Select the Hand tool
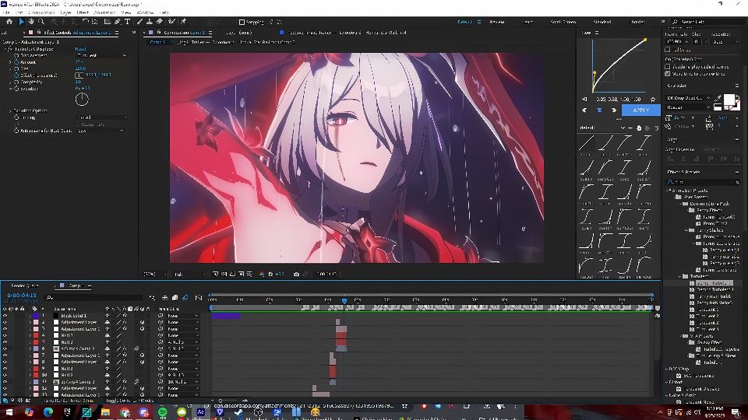Image resolution: width=748 pixels, height=420 pixels. (31, 22)
